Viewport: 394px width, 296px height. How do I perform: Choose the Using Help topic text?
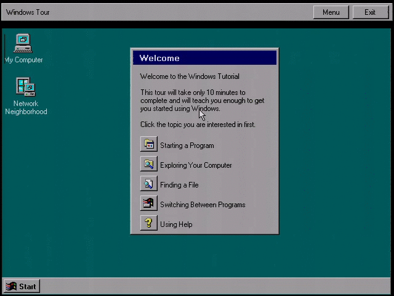pos(176,224)
